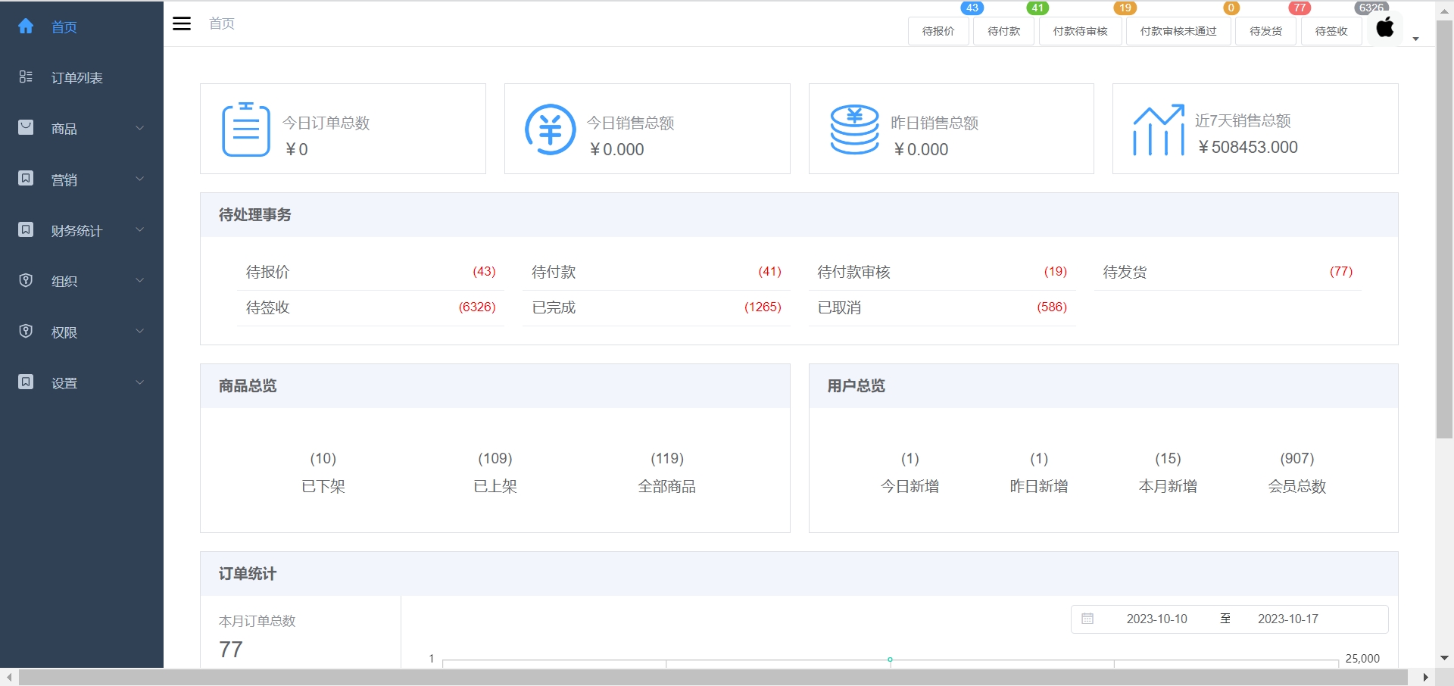Image resolution: width=1454 pixels, height=686 pixels.
Task: Click the 付款审核未通过 header button
Action: click(x=1178, y=31)
